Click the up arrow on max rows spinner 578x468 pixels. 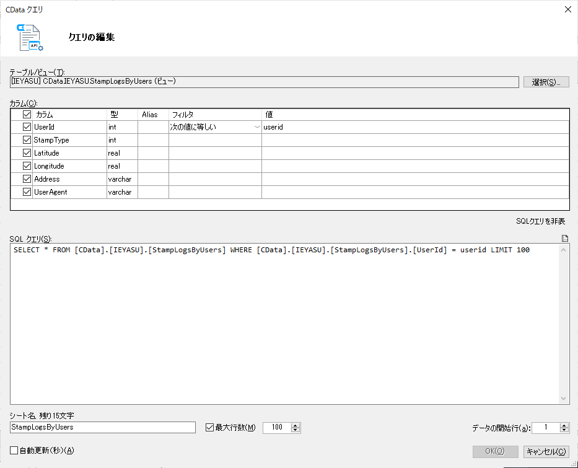295,425
